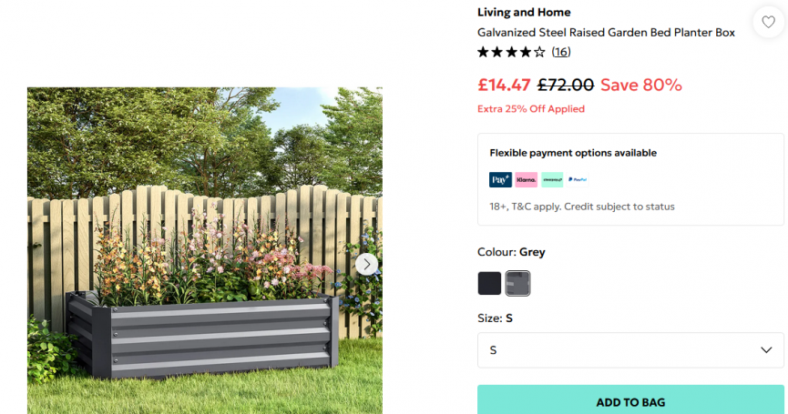The height and width of the screenshot is (414, 788).
Task: Open the Size S dropdown
Action: pos(630,350)
